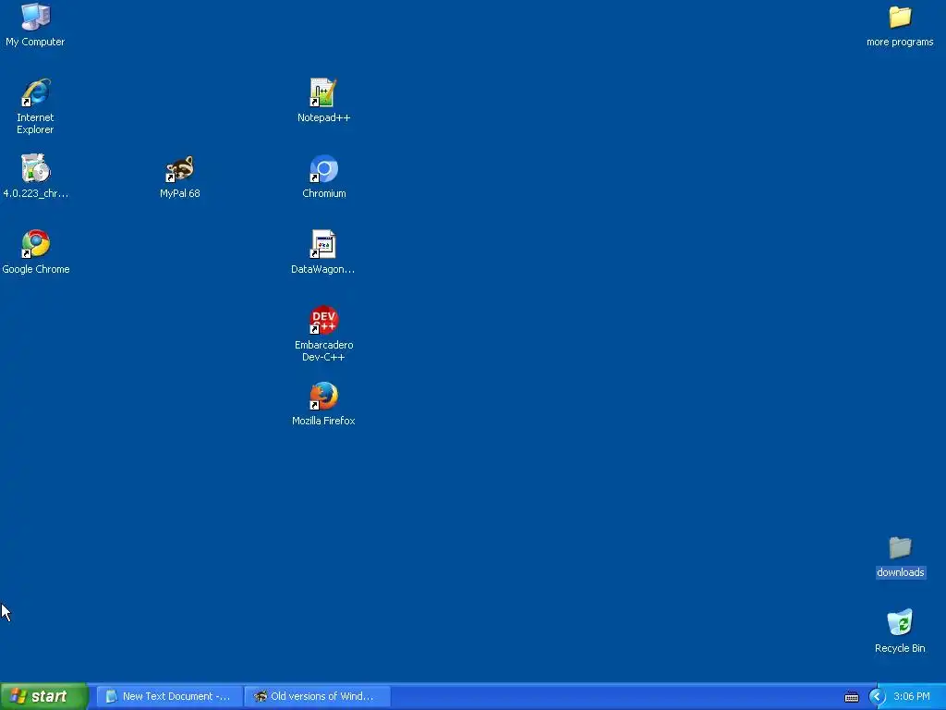Viewport: 946px width, 710px height.
Task: Click the 3:06 PM taskbar clock
Action: point(912,696)
